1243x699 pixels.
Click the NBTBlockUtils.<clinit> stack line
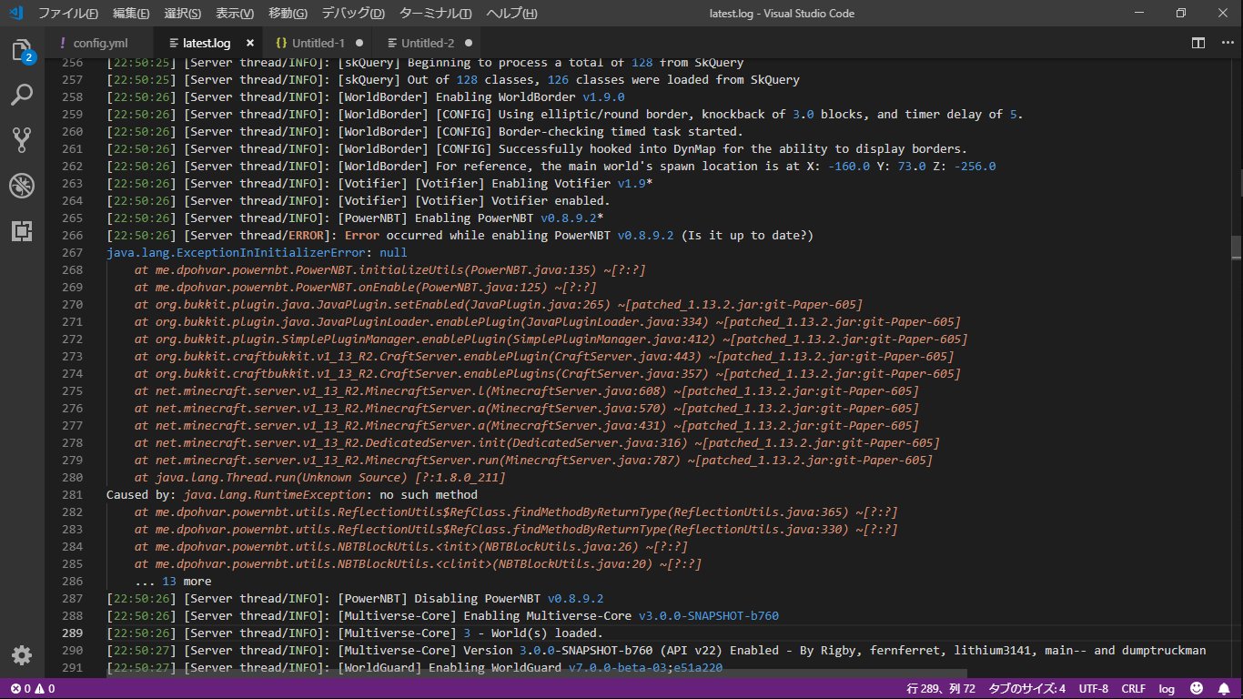419,563
